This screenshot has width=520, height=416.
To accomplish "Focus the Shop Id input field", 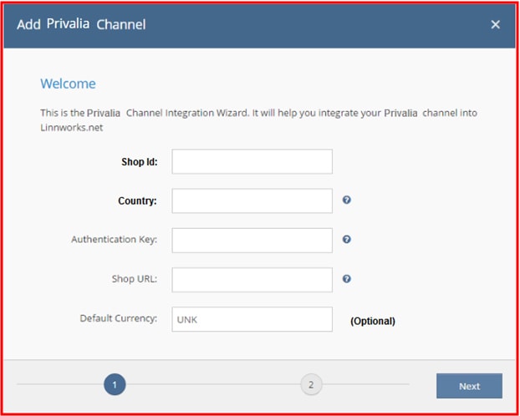I will tap(252, 161).
